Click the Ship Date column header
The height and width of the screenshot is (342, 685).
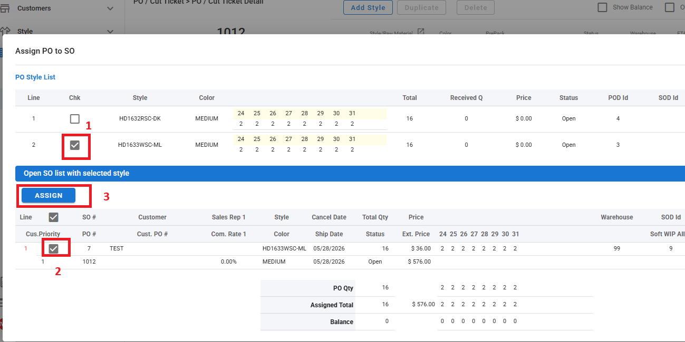329,234
